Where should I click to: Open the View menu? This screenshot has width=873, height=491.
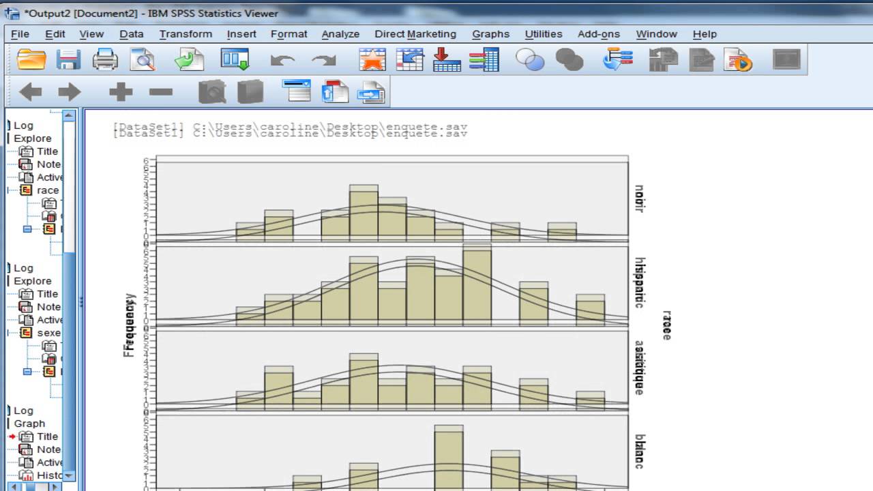[x=91, y=34]
